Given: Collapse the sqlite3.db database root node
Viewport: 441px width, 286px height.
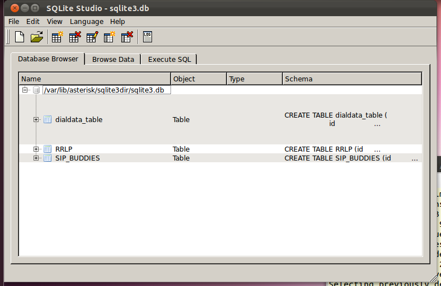Looking at the screenshot, I should point(25,90).
